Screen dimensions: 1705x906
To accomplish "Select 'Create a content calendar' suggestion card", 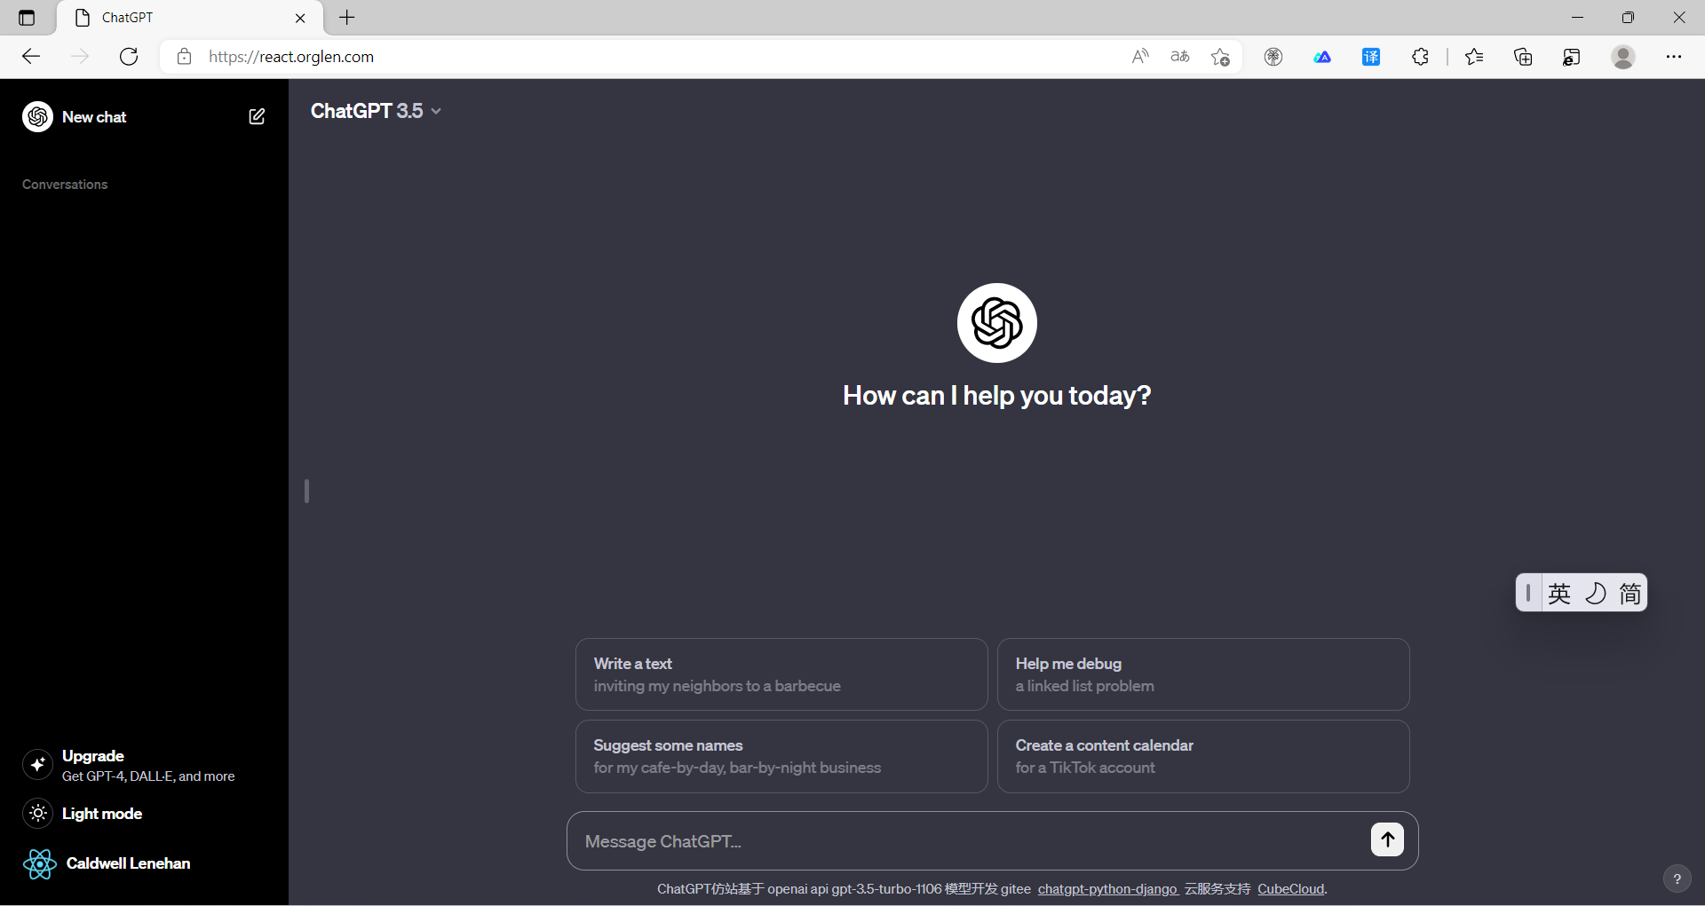I will [1203, 756].
